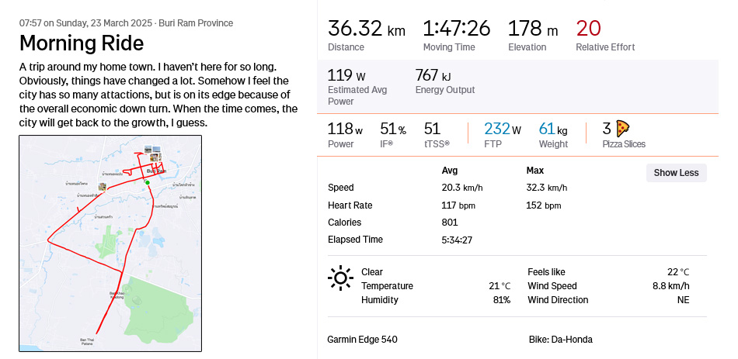Click the blue 232 W FTP value
This screenshot has width=738, height=359.
[502, 129]
